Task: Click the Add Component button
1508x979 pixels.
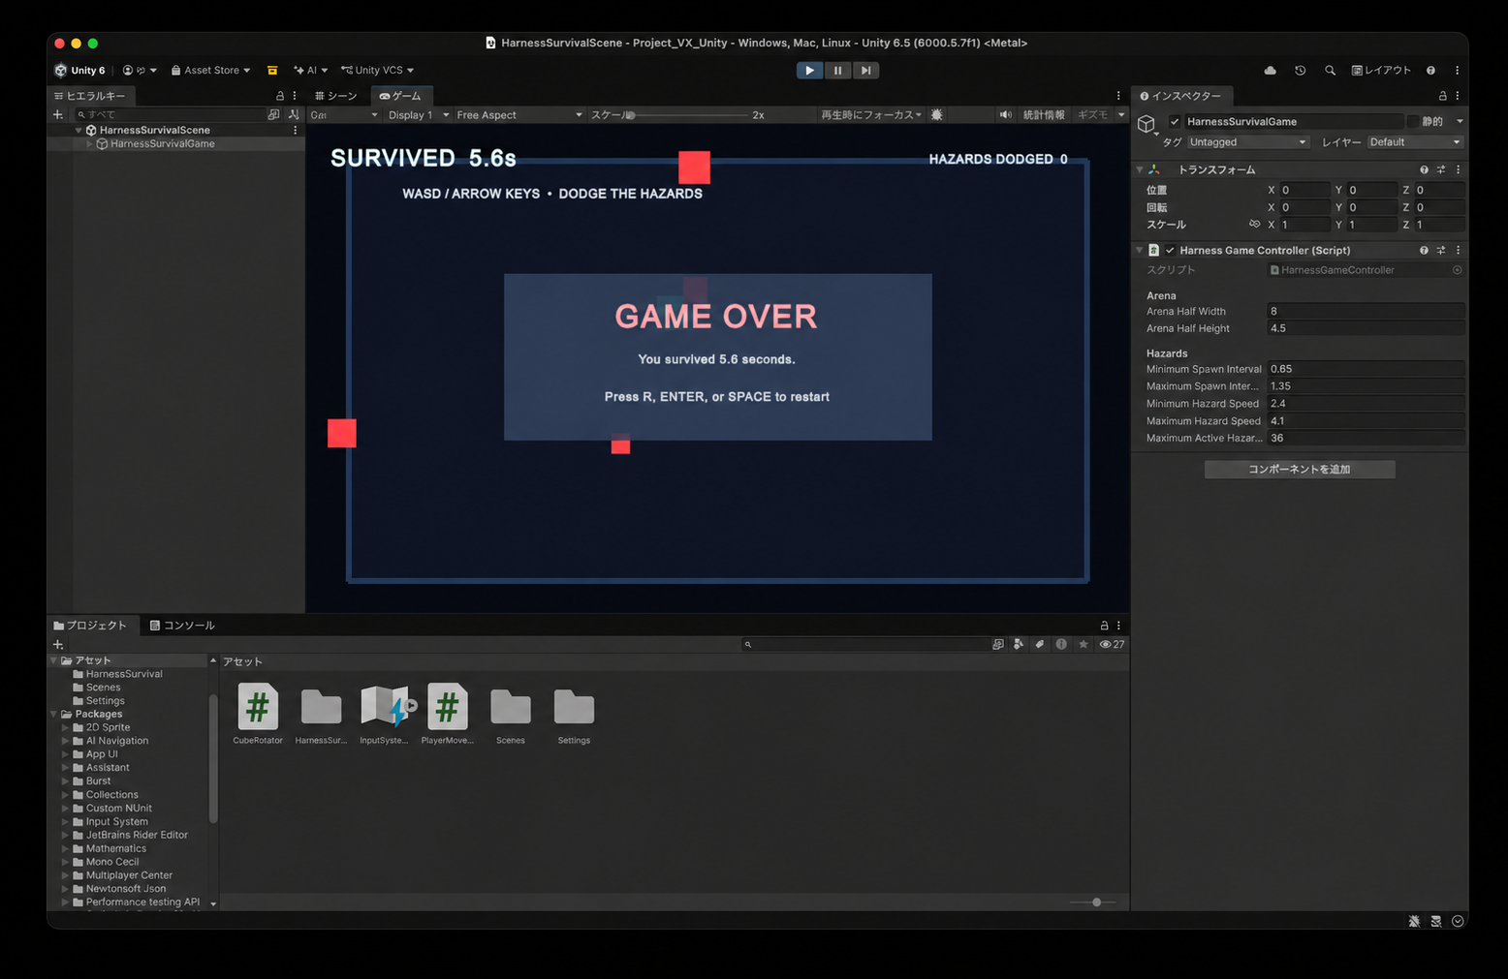Action: click(x=1300, y=469)
